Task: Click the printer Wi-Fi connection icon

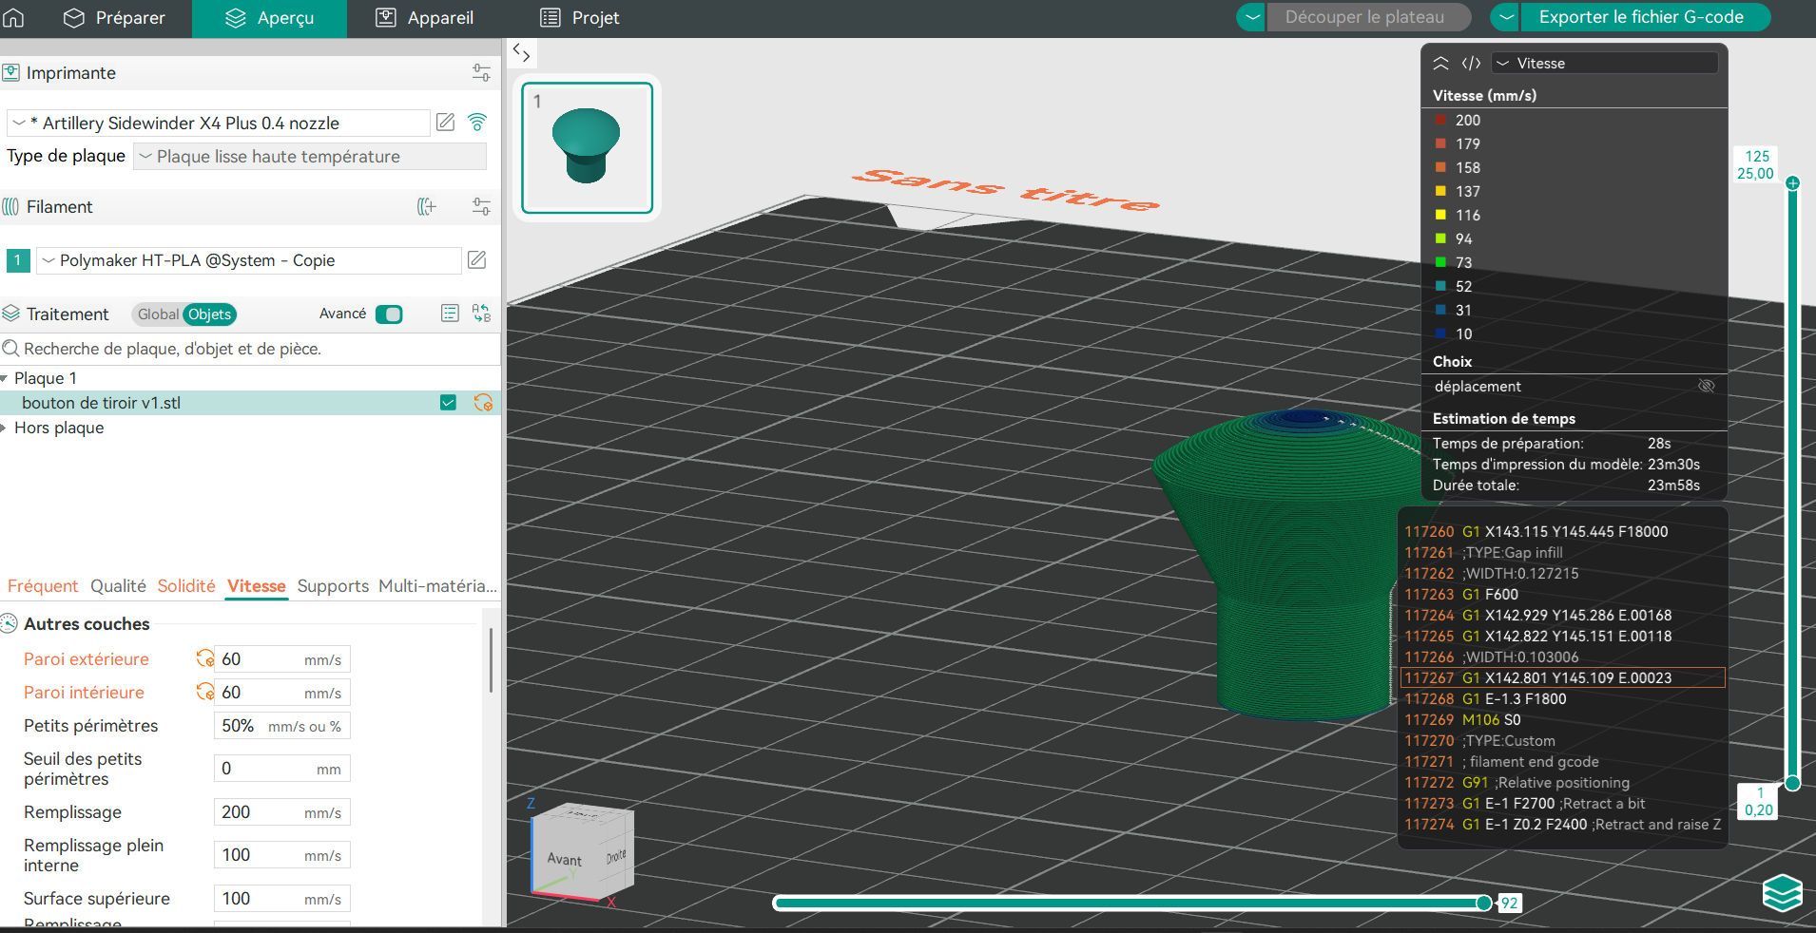Action: (477, 122)
